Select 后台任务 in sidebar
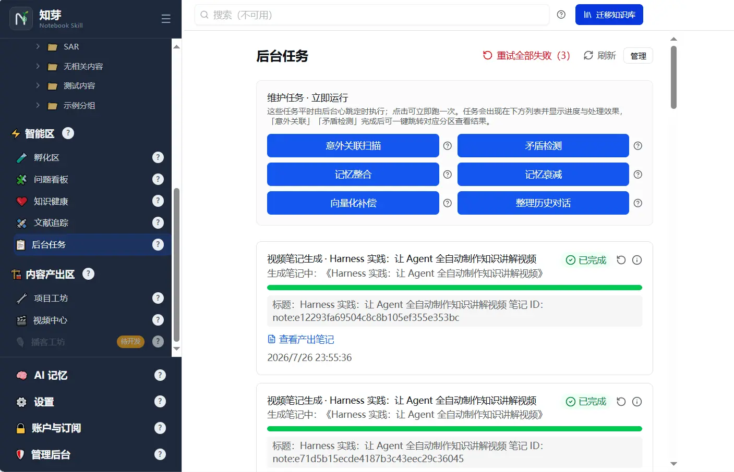The height and width of the screenshot is (472, 734). [x=92, y=244]
